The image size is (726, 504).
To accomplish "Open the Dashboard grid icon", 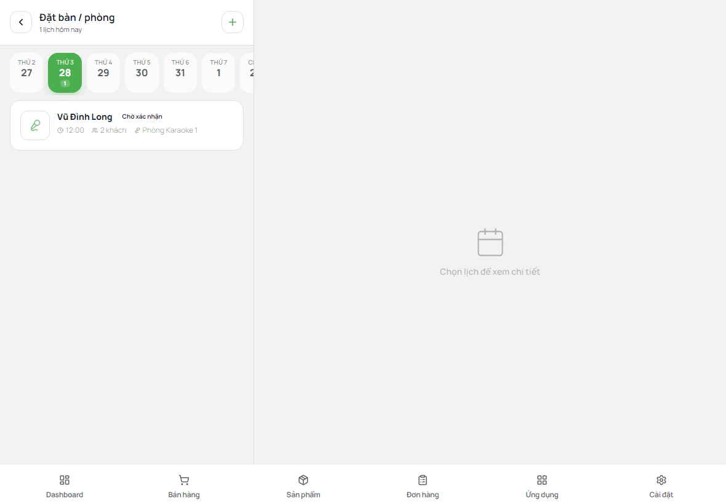I will (x=65, y=480).
